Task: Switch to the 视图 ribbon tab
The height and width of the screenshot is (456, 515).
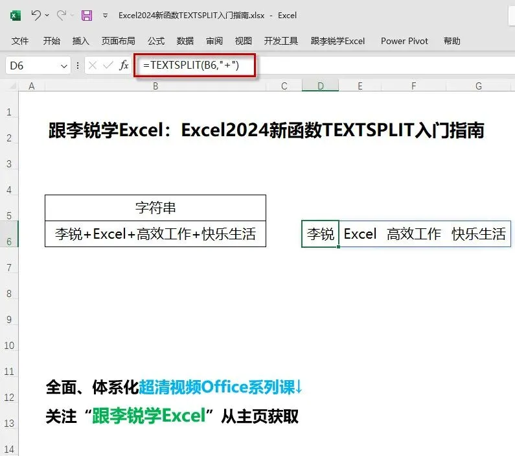Action: [244, 41]
